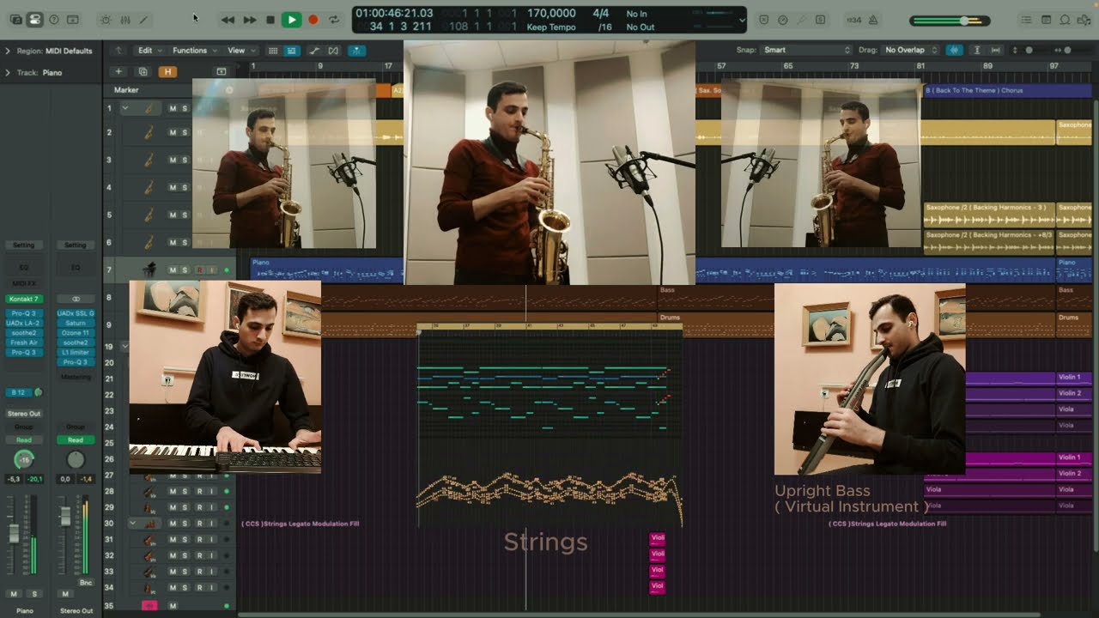Toggle Flex view icon
The width and height of the screenshot is (1099, 618).
[x=333, y=51]
